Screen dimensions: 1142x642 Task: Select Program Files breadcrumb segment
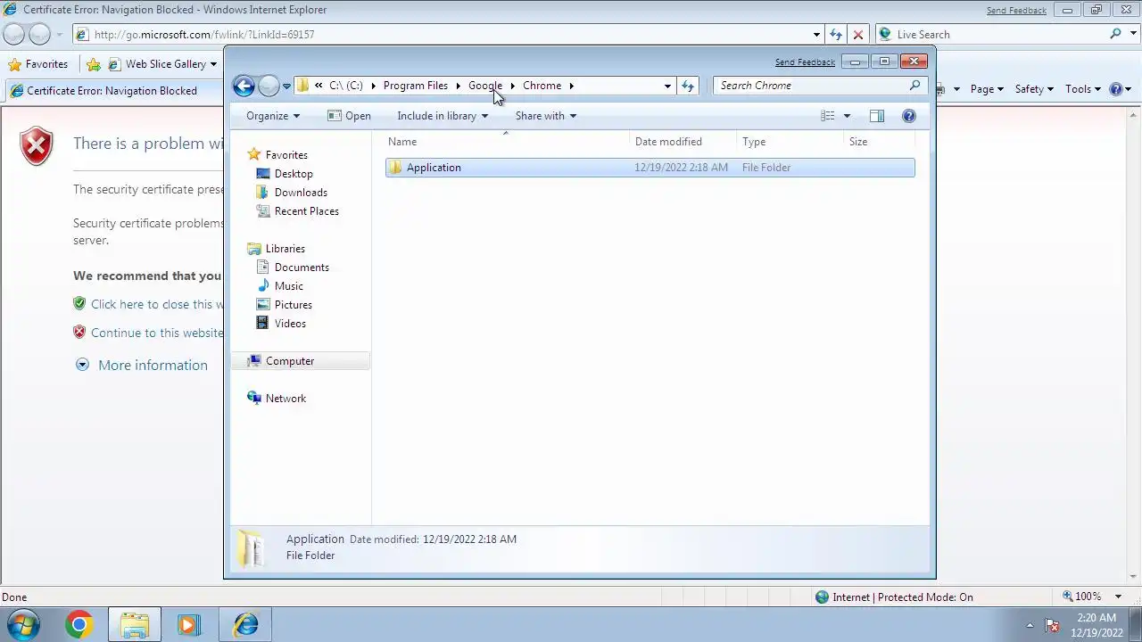coord(415,86)
